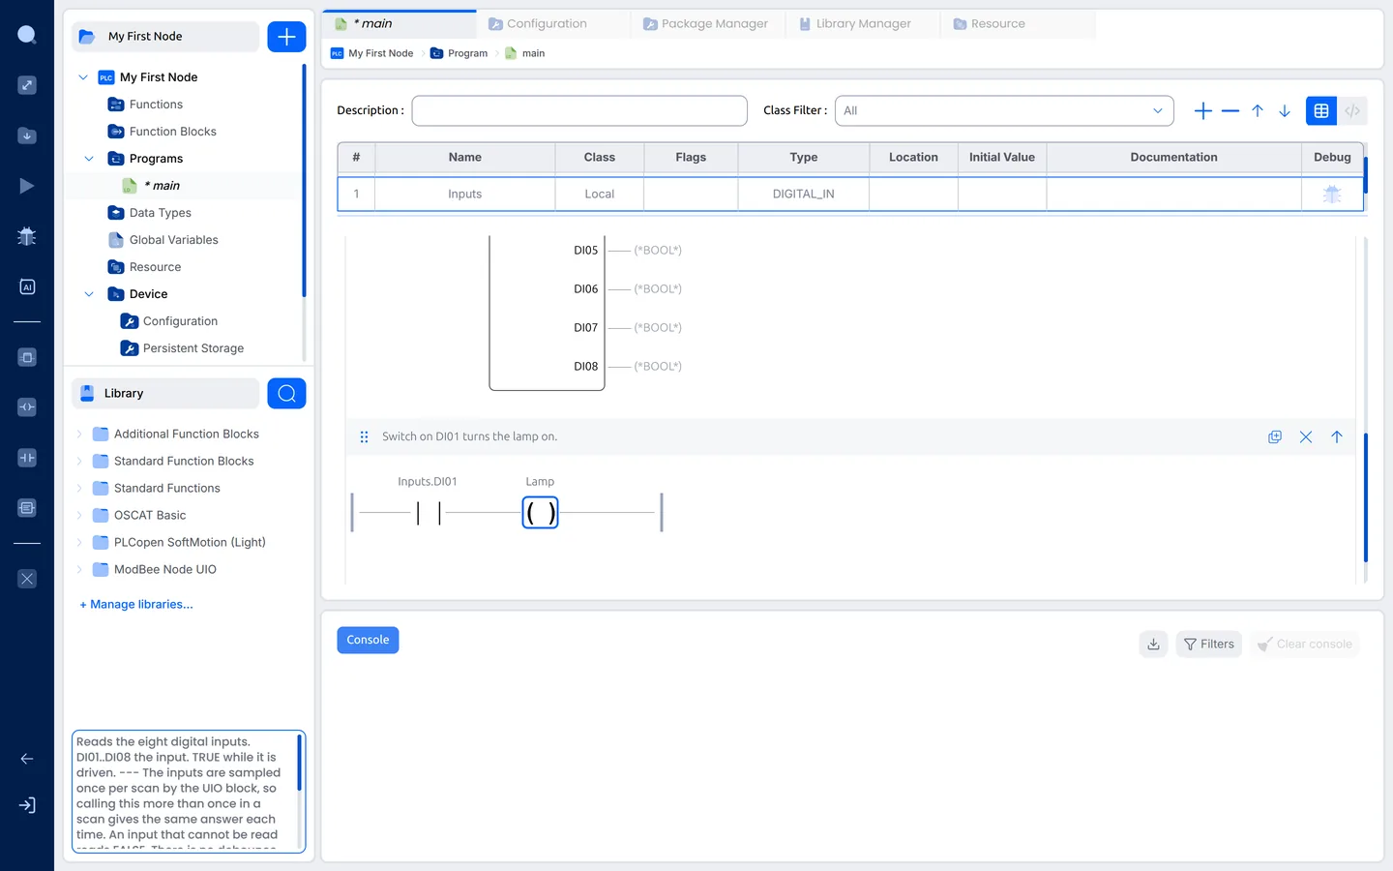This screenshot has width=1393, height=871.
Task: Click the play/run icon in left sidebar
Action: (27, 186)
